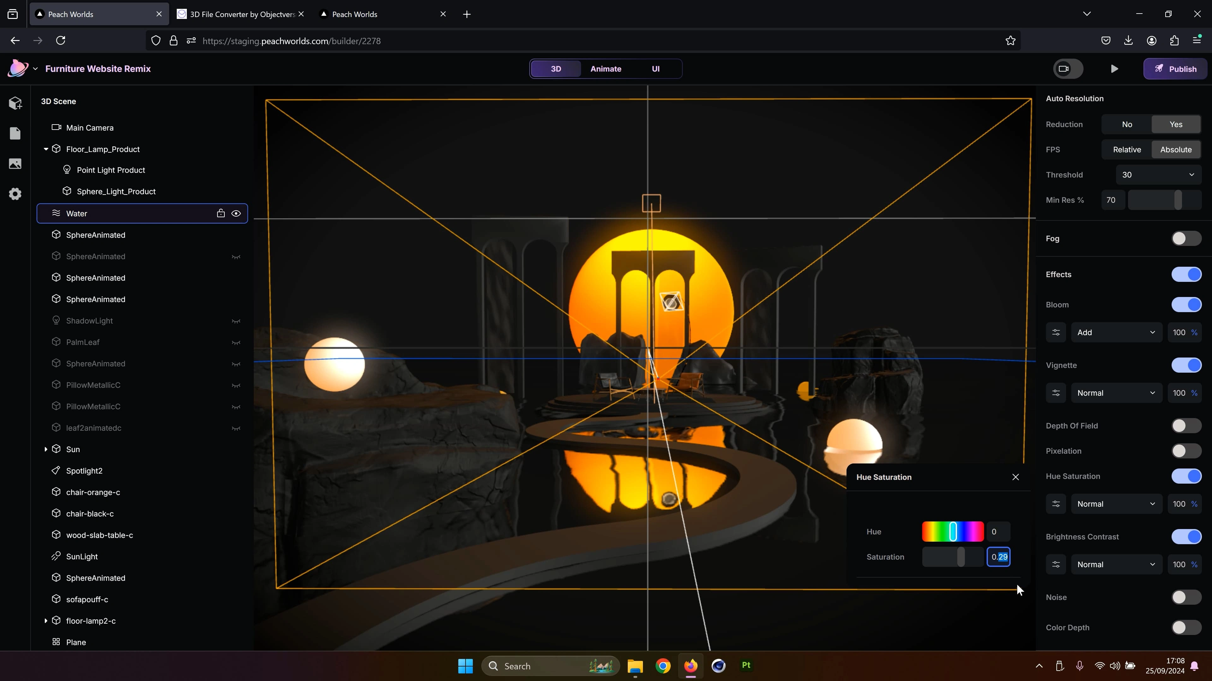
Task: Disable the Effects master switch
Action: click(1186, 275)
